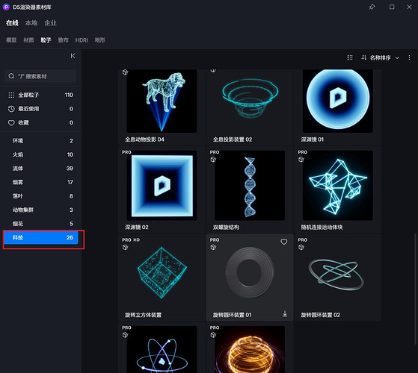This screenshot has width=418, height=373.
Task: Pin the asset library window
Action: (372, 7)
